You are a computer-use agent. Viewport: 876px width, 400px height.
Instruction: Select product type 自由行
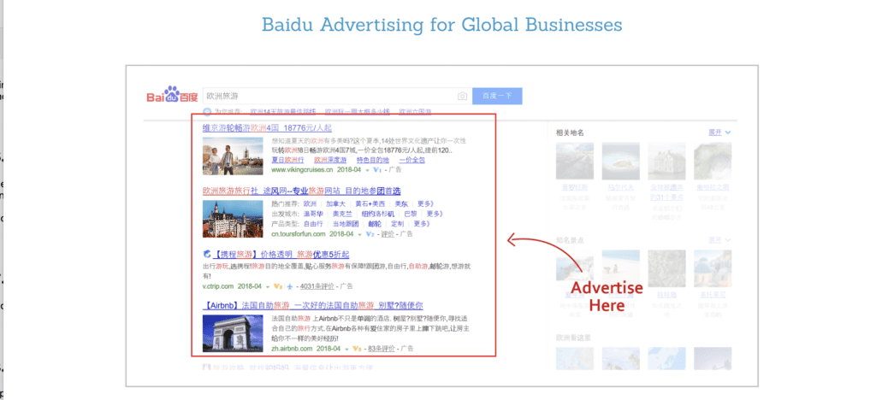[313, 224]
